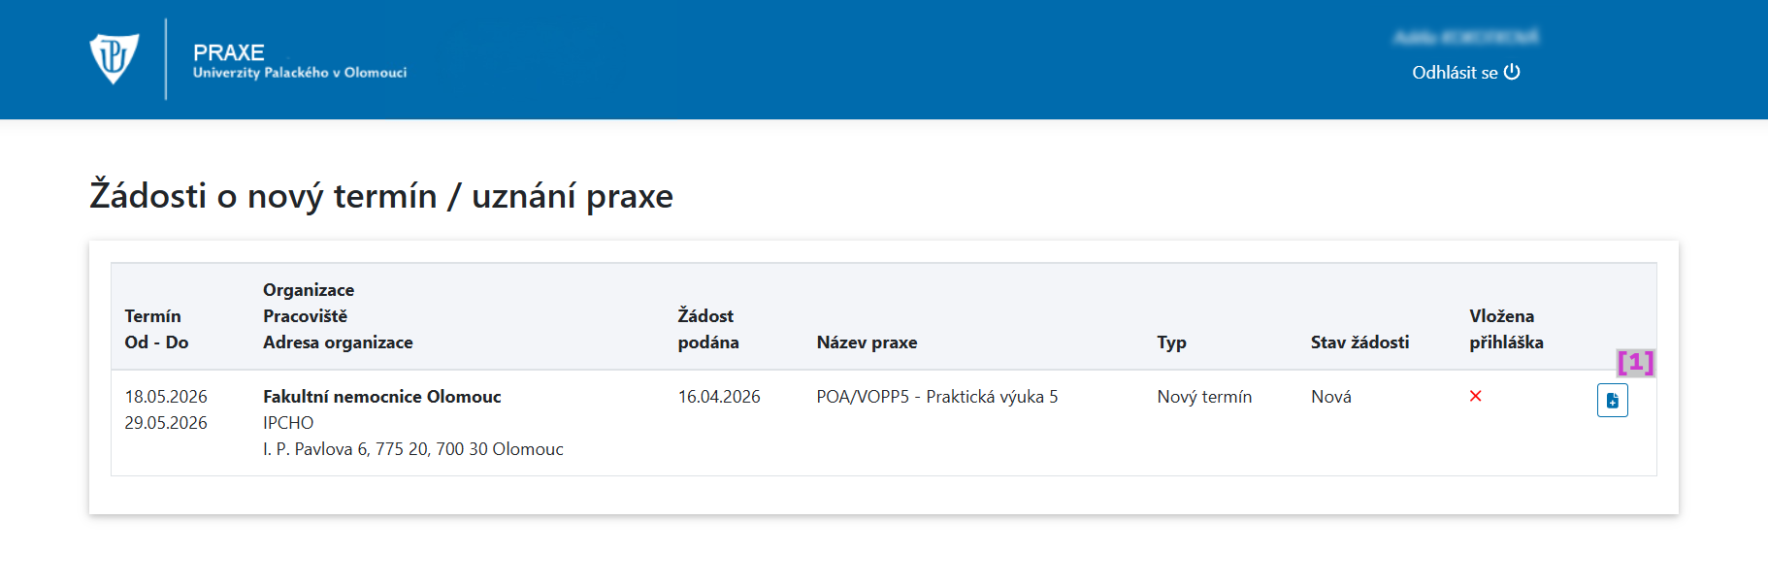This screenshot has height=586, width=1768.
Task: Click the red X under Vložena přihláška
Action: pos(1475,396)
